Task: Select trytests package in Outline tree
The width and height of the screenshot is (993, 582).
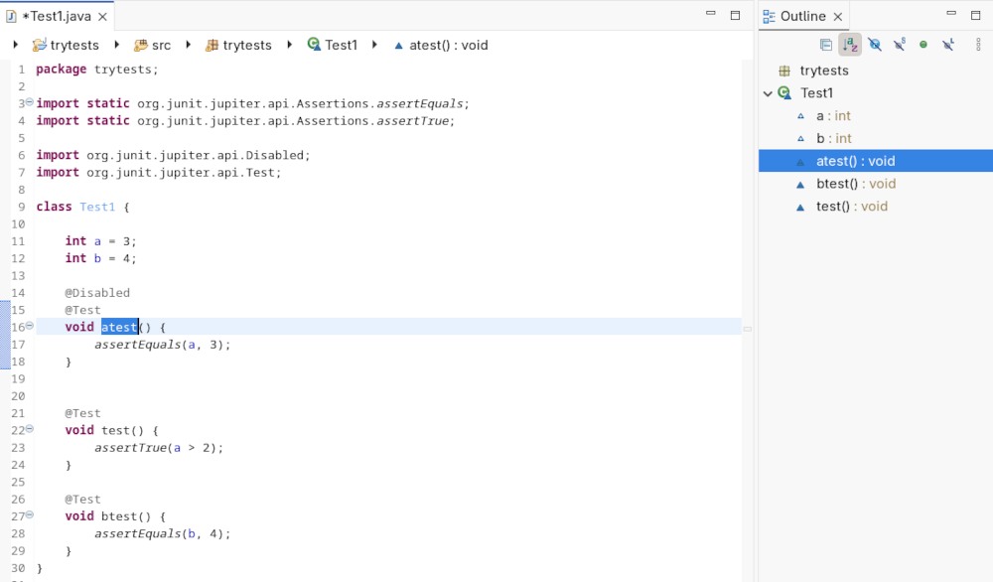Action: 823,71
